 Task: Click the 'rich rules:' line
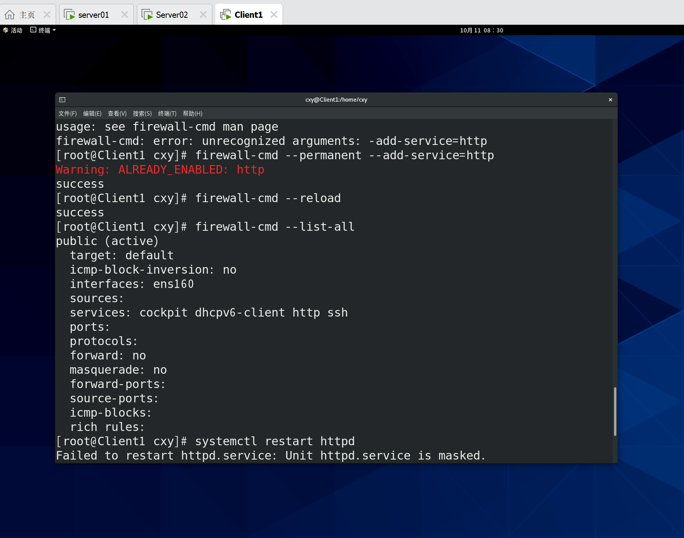[x=107, y=427]
